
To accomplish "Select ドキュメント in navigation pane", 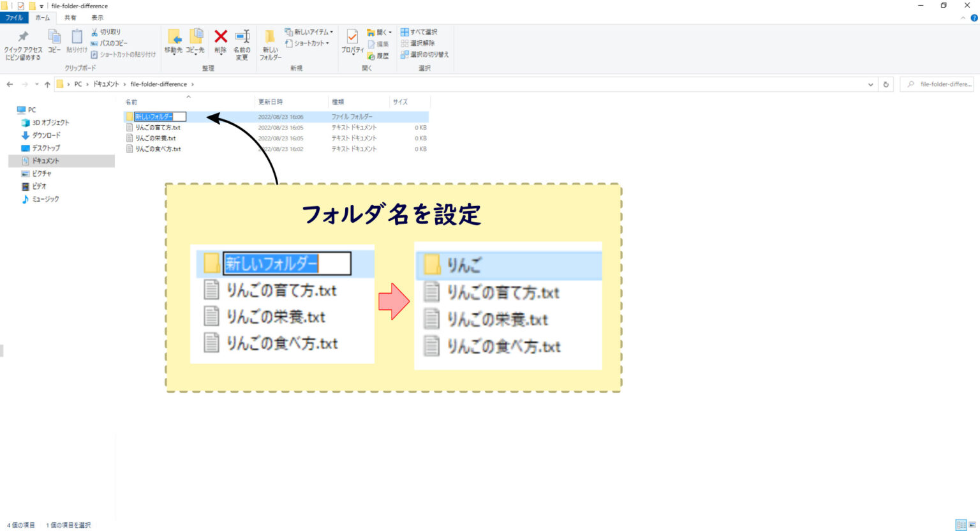I will 61,161.
